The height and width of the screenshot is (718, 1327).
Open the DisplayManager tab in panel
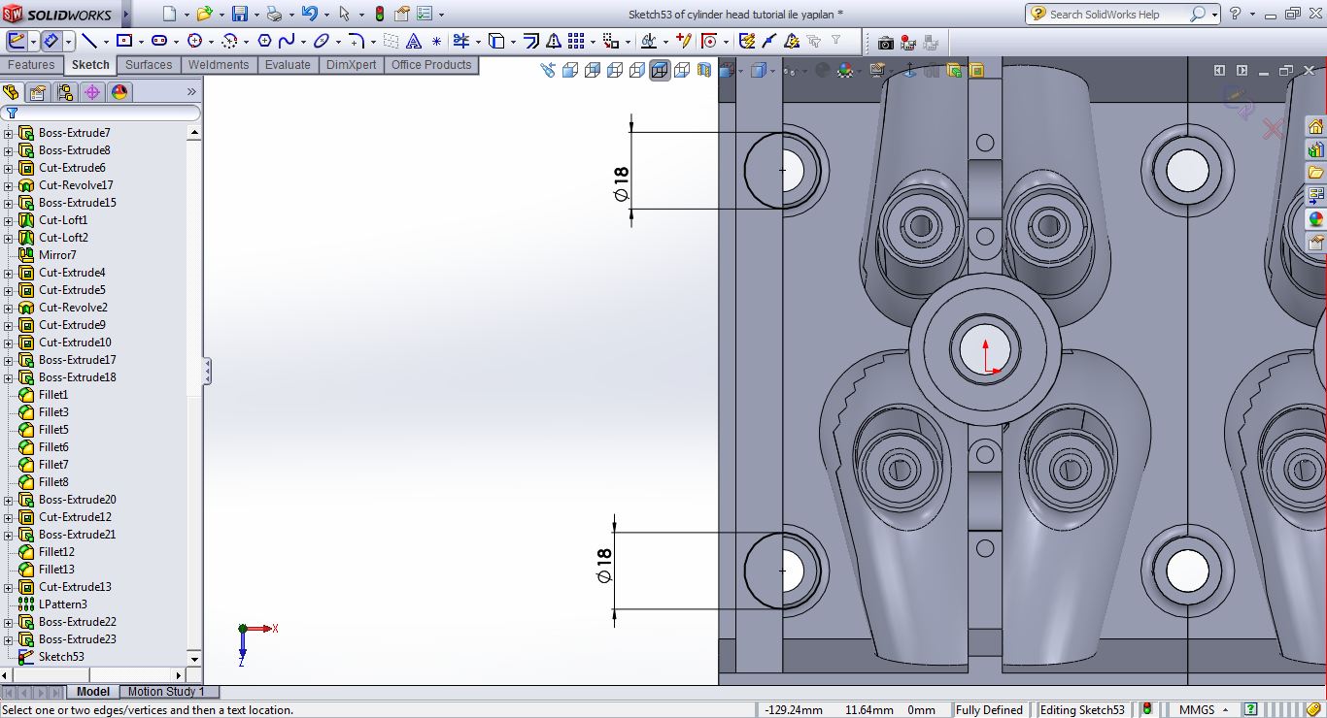point(119,92)
